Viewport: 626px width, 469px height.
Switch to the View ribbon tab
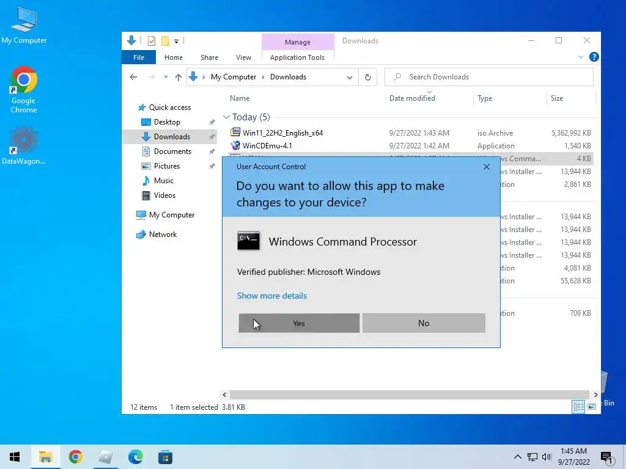point(243,57)
